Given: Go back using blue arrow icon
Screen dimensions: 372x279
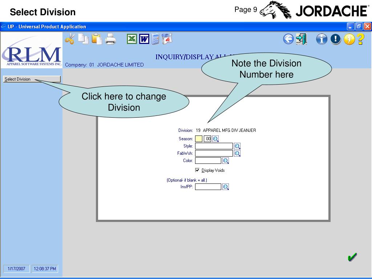Looking at the screenshot, I should pyautogui.click(x=288, y=39).
